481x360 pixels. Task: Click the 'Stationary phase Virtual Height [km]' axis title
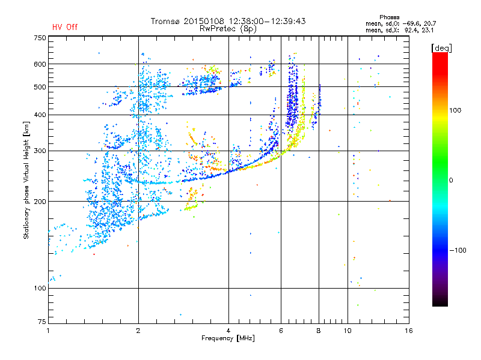click(x=26, y=180)
